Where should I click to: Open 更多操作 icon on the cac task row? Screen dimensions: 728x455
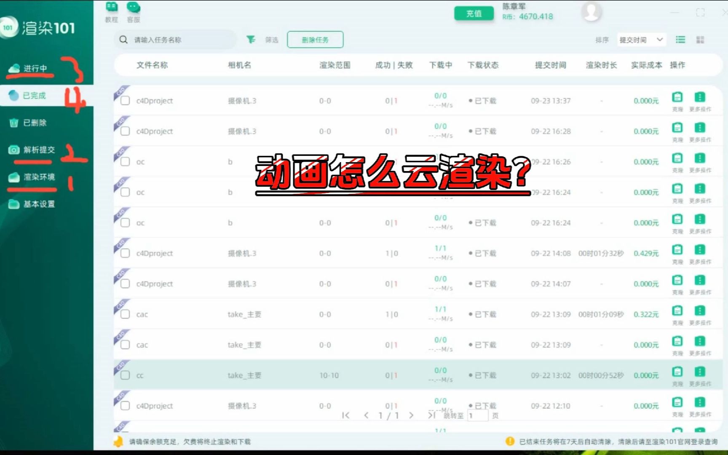(700, 311)
